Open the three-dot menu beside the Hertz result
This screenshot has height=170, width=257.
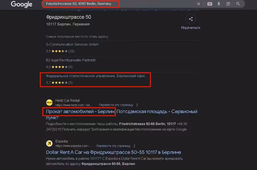(137, 105)
